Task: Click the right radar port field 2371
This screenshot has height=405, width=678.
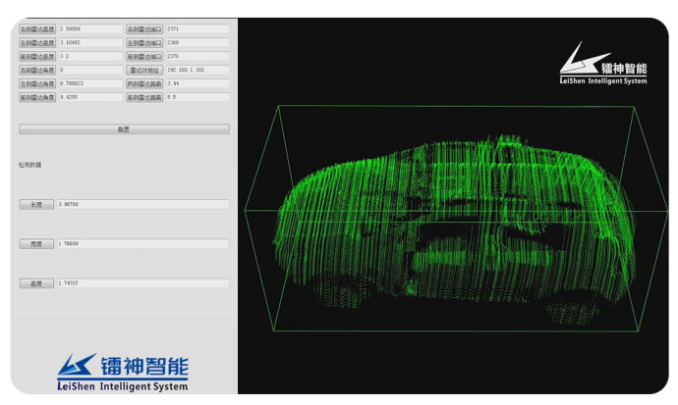Action: (x=198, y=29)
